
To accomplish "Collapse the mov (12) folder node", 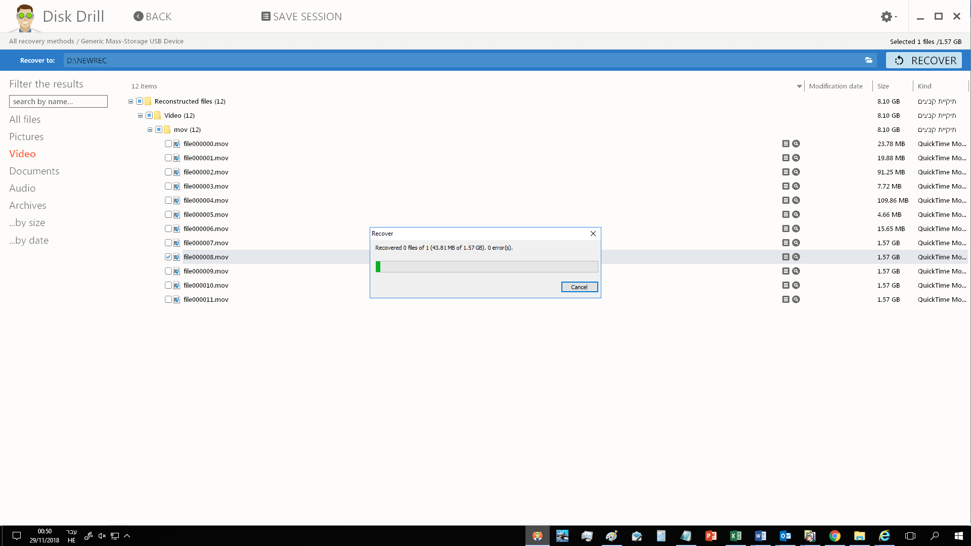I will pyautogui.click(x=150, y=129).
